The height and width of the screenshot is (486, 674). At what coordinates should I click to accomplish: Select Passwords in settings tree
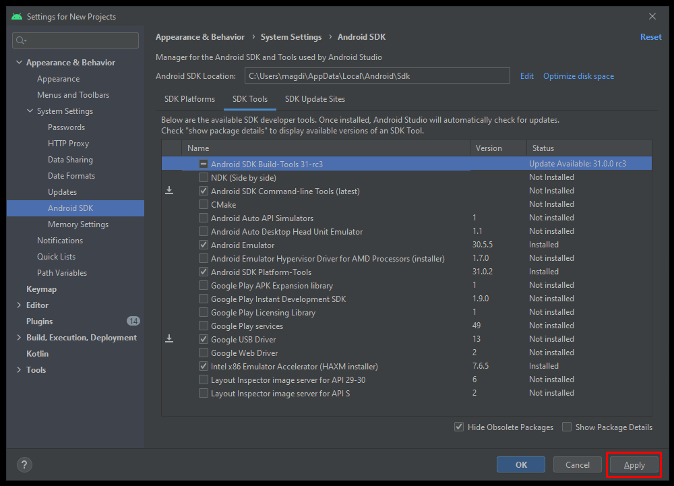pos(66,127)
